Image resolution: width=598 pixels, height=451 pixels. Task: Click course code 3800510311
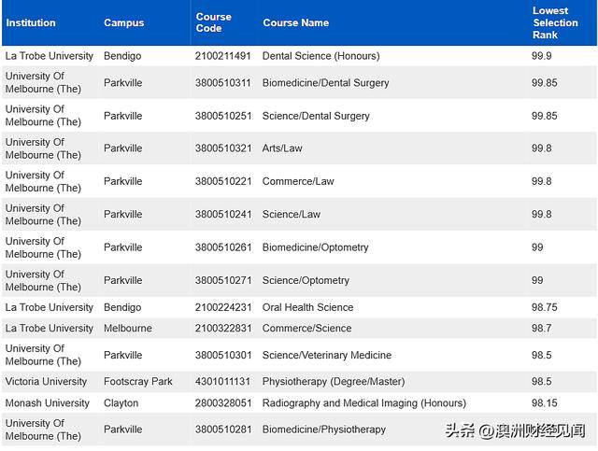[222, 83]
